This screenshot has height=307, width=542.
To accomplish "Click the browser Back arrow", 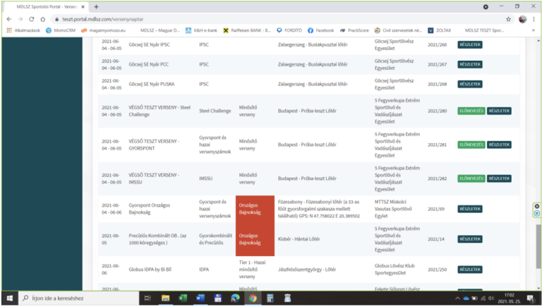I will (7, 19).
